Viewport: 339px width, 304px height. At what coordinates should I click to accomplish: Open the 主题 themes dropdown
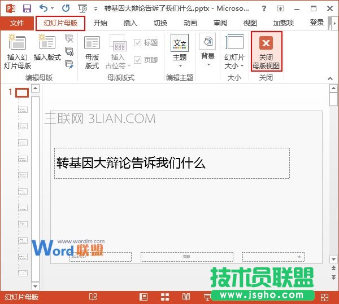tap(180, 51)
